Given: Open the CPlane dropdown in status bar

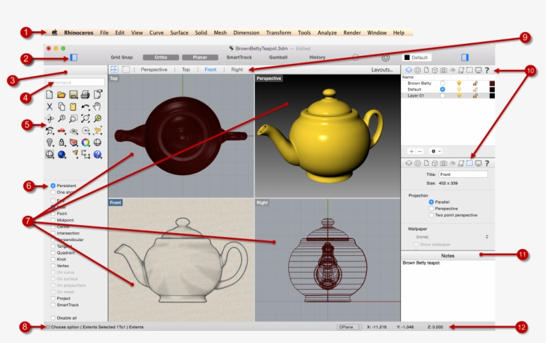Looking at the screenshot, I should pos(349,327).
